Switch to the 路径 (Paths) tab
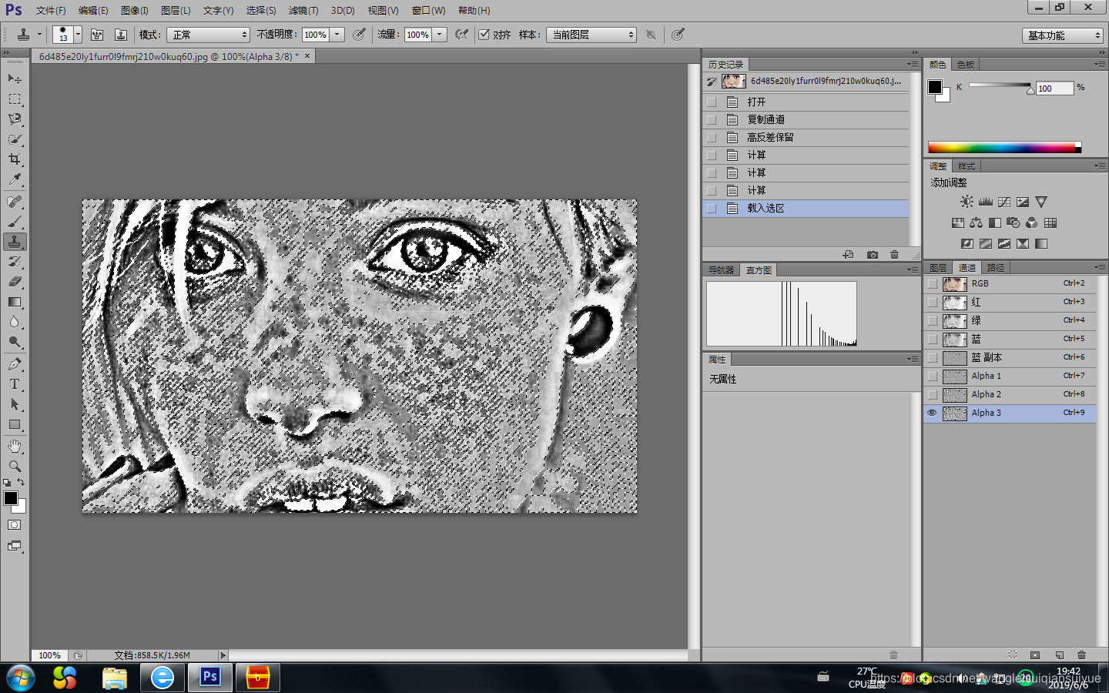 tap(996, 268)
